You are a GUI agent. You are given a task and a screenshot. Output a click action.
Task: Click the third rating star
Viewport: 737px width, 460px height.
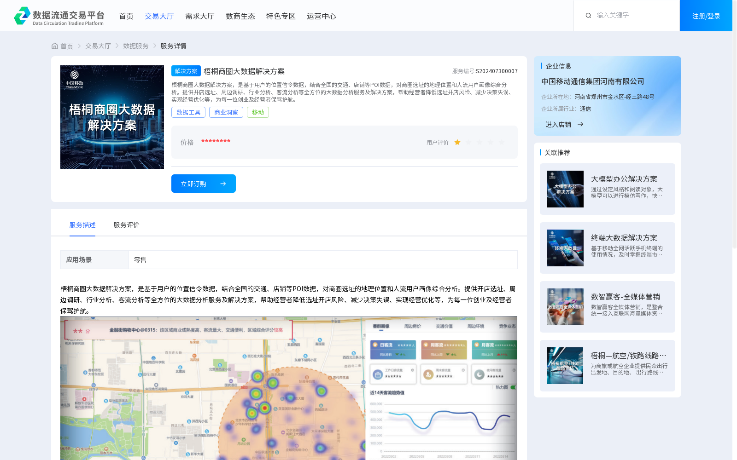[480, 143]
